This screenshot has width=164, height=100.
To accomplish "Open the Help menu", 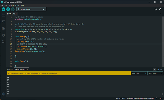I will tap(22, 5).
